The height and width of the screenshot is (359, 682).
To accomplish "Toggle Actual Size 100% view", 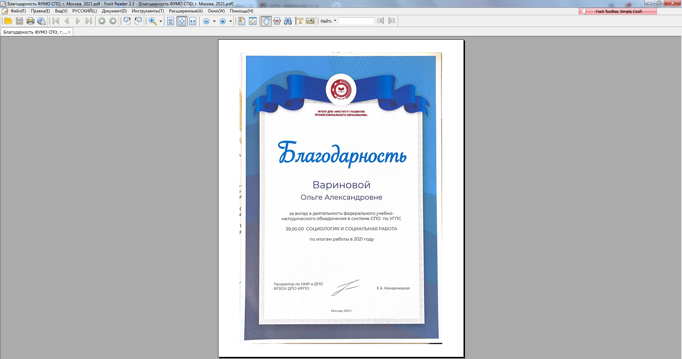I will 171,21.
